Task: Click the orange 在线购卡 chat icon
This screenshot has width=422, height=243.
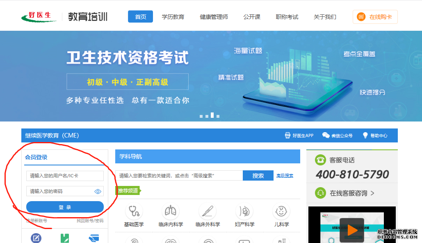Action: [x=361, y=17]
